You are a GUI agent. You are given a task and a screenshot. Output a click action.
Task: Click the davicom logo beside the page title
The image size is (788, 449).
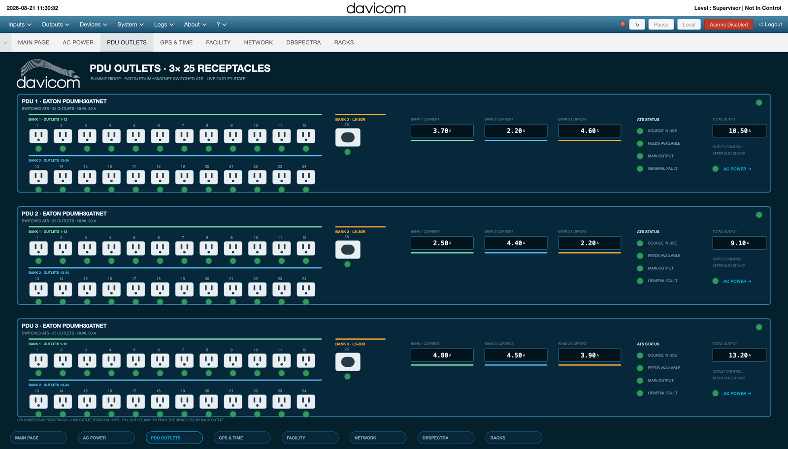click(x=48, y=74)
